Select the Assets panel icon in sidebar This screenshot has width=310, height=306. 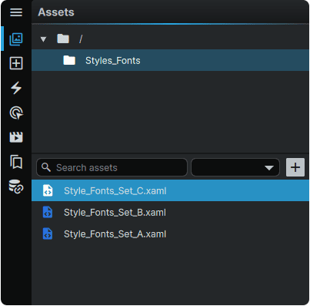pos(16,39)
